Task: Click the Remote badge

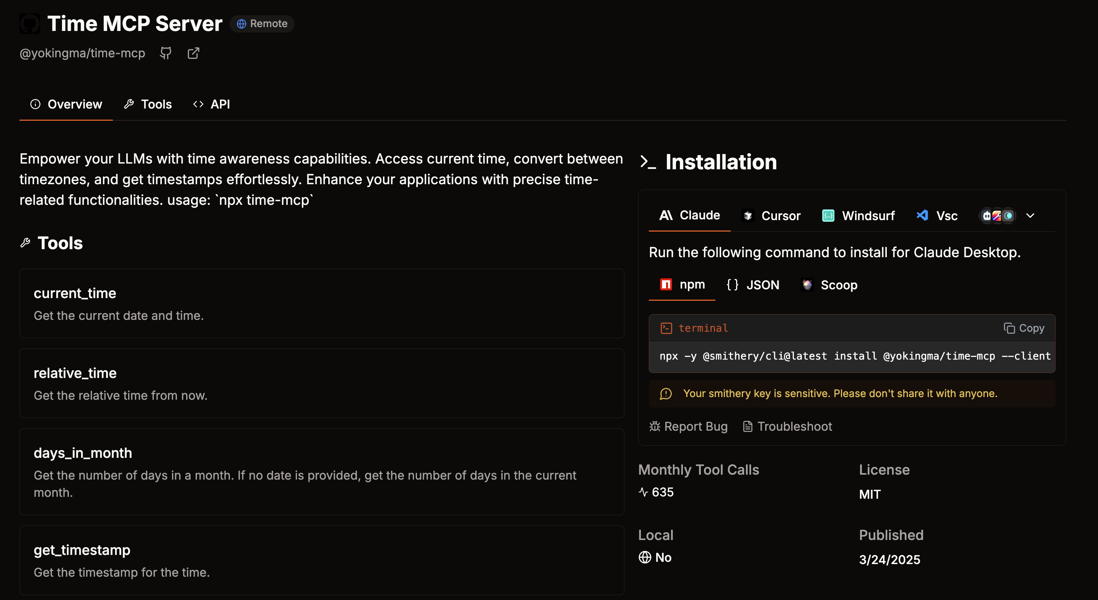Action: pos(262,24)
